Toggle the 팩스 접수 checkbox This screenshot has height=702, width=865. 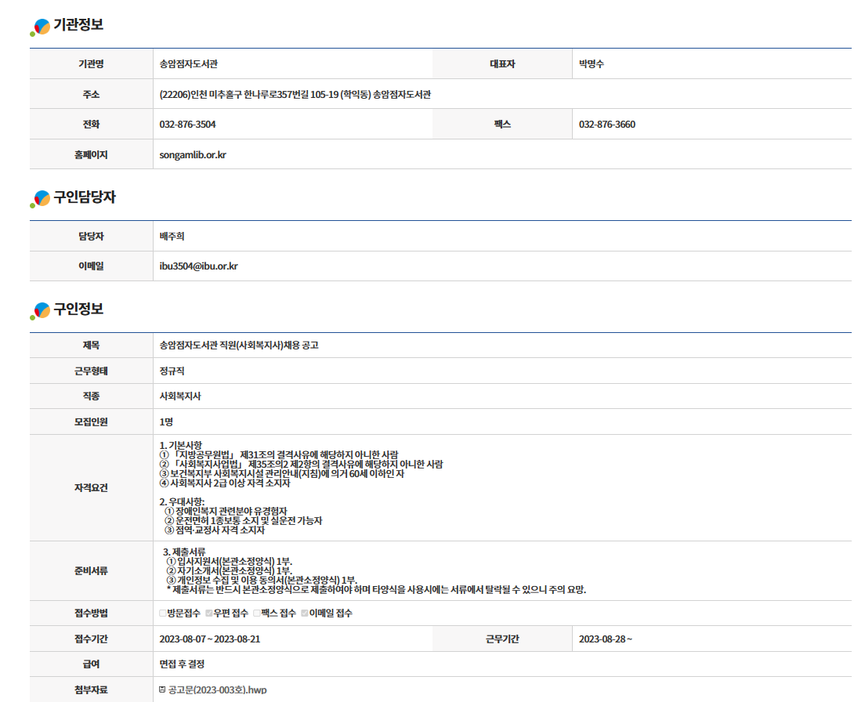coord(256,613)
